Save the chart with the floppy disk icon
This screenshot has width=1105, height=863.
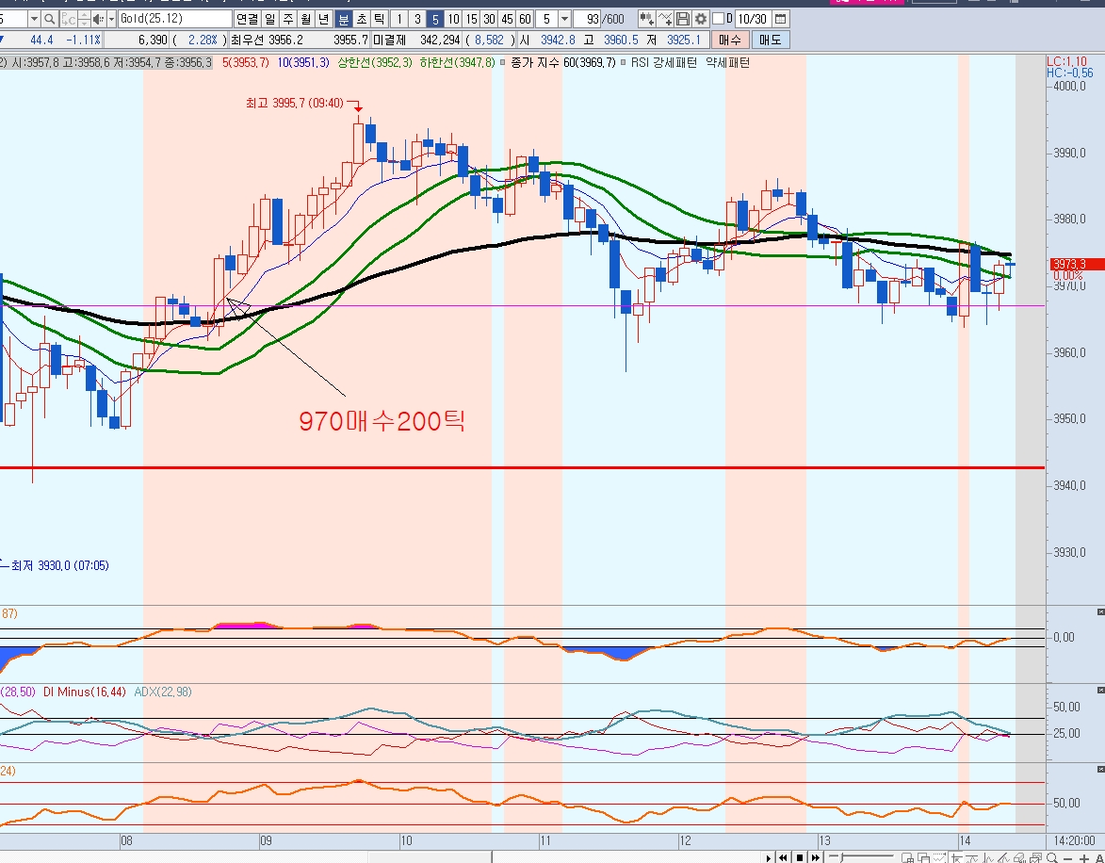[x=683, y=19]
